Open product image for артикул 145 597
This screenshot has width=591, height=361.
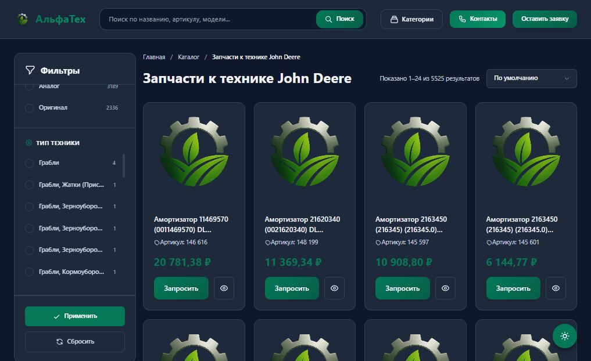[x=416, y=151]
